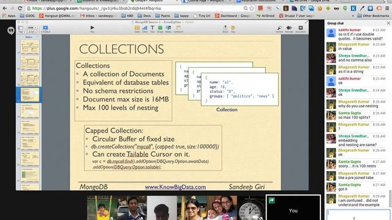Screen dimensions: 392x220
Task: Open the Document inspector panel
Action: click(301, 29)
